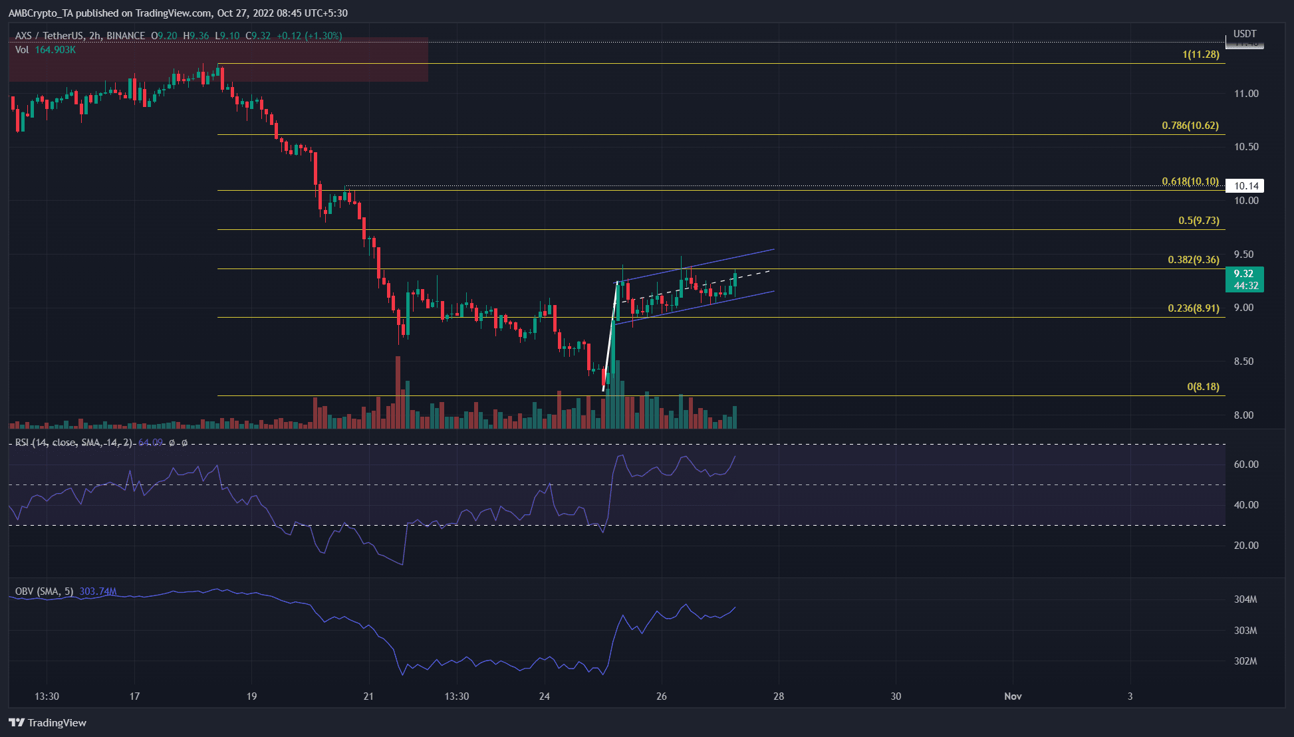The image size is (1294, 737).
Task: Click the red supply zone rectangle
Action: click(218, 60)
